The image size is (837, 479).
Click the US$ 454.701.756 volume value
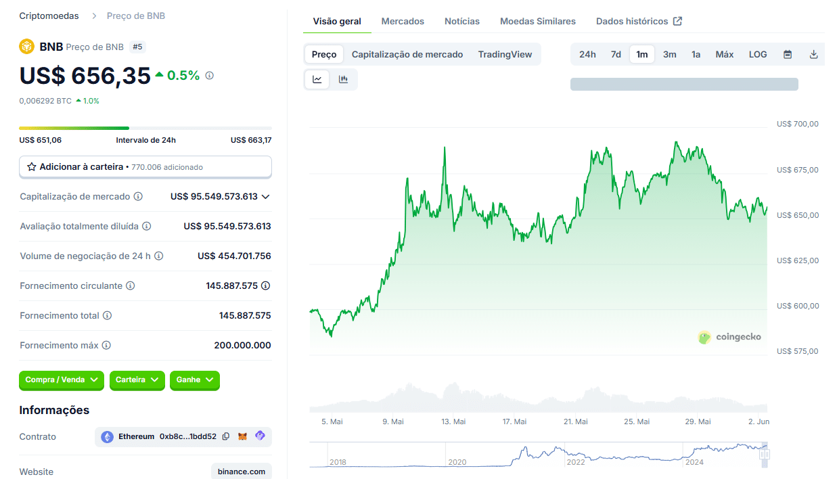point(234,256)
